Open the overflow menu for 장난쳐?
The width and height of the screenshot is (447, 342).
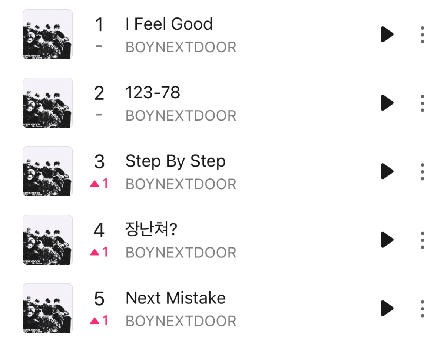[422, 240]
